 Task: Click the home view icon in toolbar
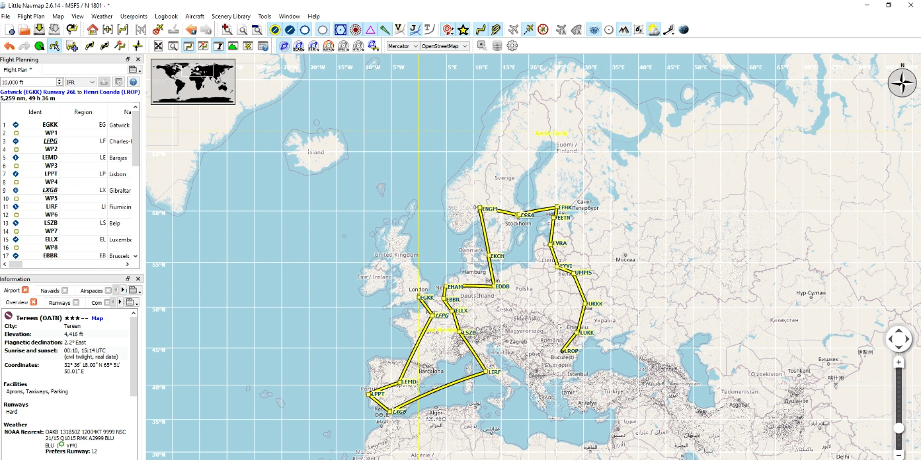coord(93,30)
